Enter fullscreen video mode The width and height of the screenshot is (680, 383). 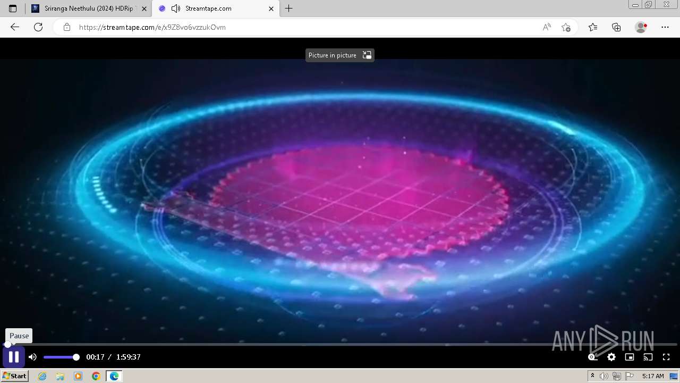tap(666, 357)
